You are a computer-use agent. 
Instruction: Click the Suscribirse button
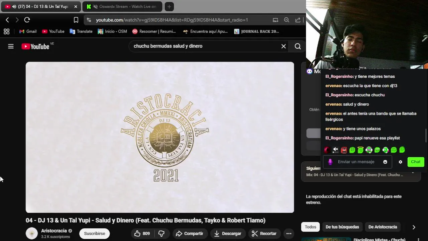(95, 233)
